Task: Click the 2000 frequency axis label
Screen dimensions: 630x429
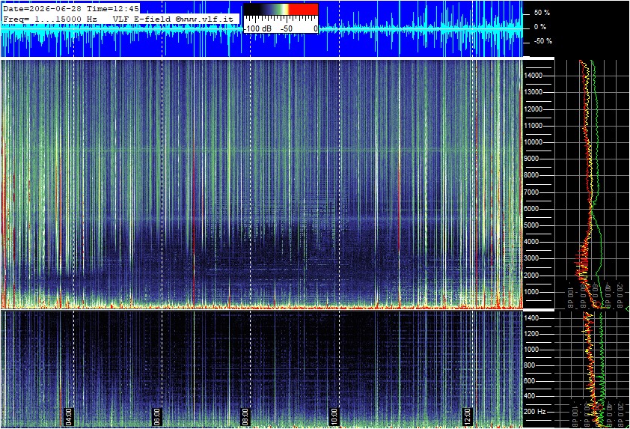Action: (531, 276)
